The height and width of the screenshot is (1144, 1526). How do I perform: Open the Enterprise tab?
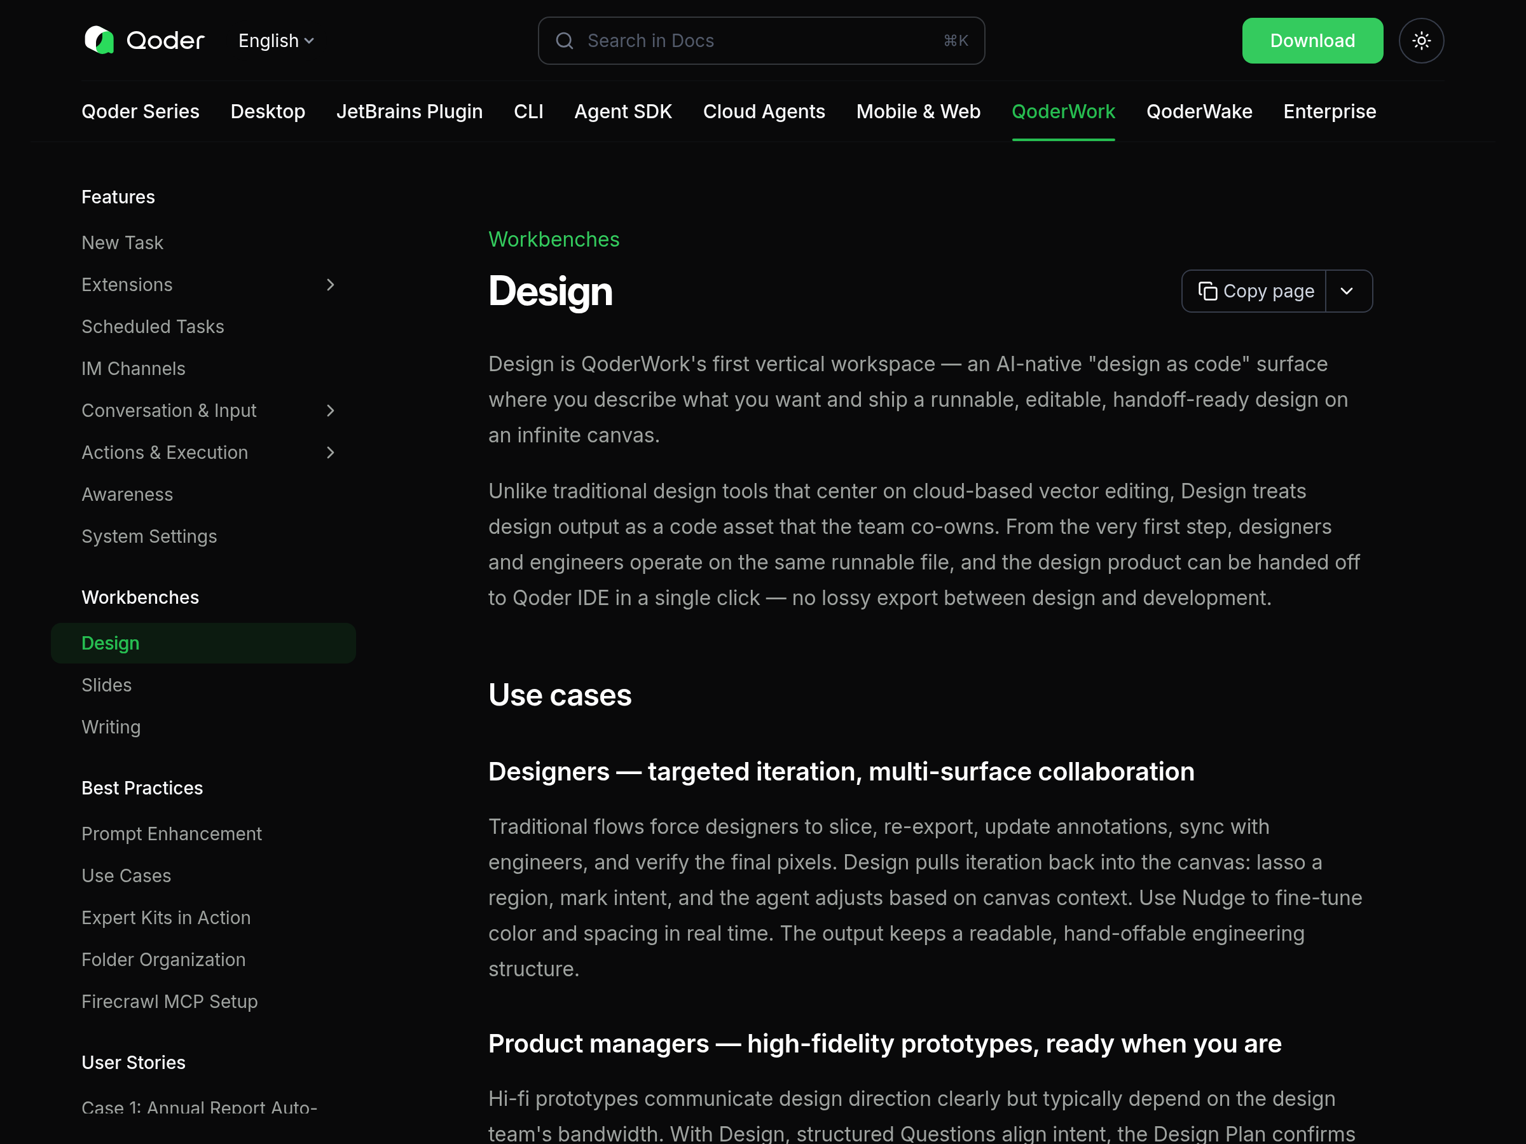[x=1330, y=112]
